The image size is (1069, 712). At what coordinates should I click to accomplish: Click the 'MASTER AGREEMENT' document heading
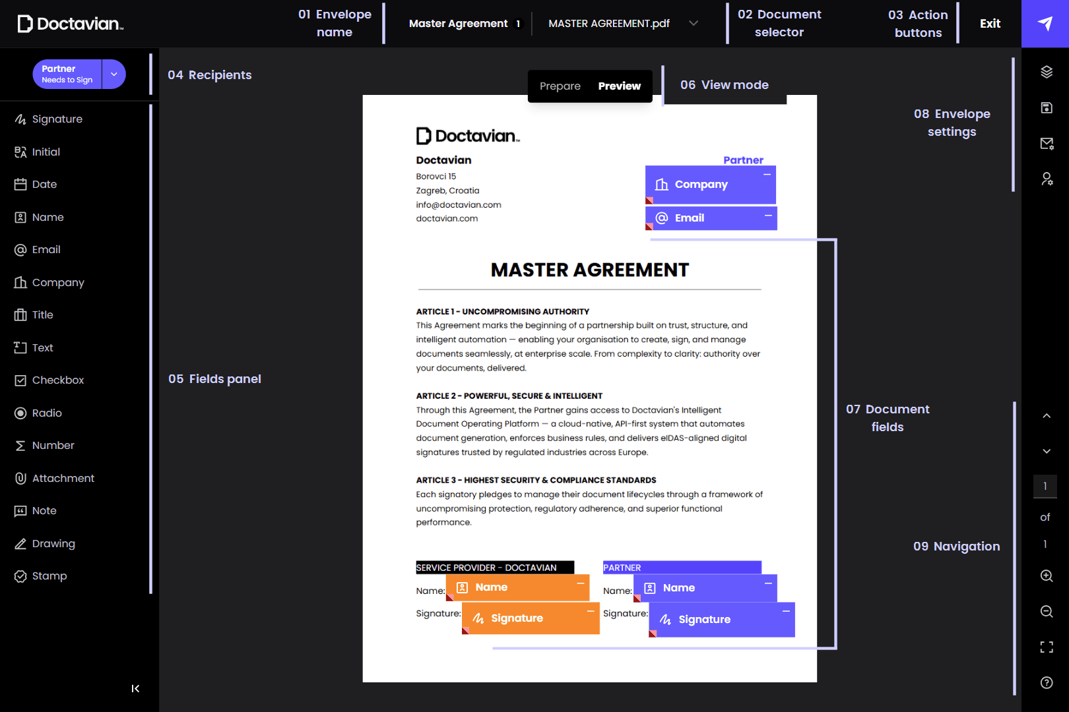tap(590, 270)
